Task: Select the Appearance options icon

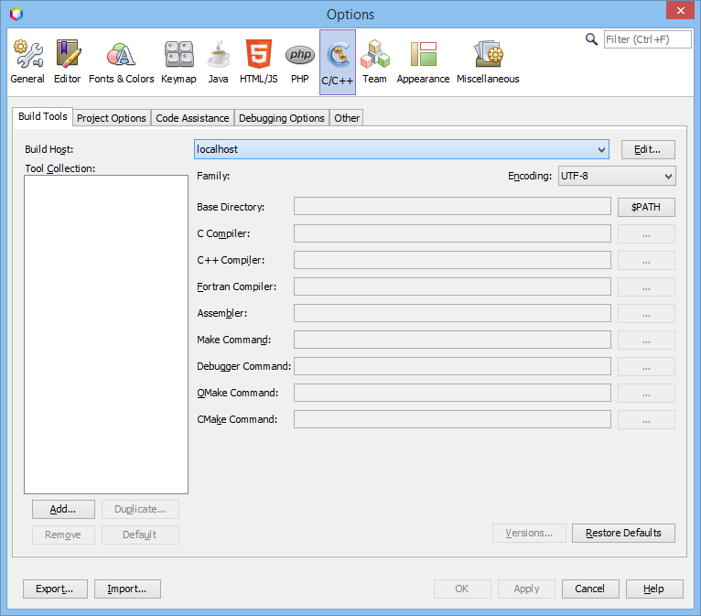Action: pyautogui.click(x=423, y=61)
